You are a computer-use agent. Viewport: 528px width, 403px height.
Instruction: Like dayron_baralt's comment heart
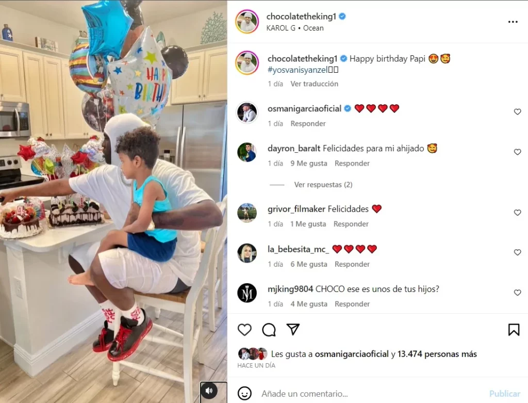point(518,152)
